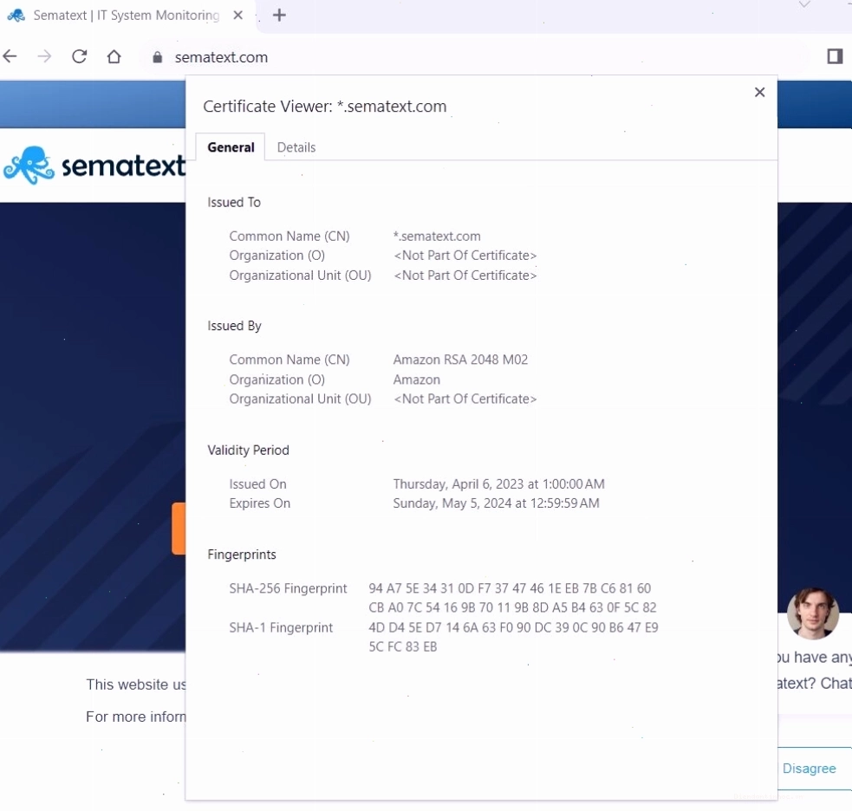Go back with the browser back arrow
The image size is (852, 811).
[x=10, y=56]
